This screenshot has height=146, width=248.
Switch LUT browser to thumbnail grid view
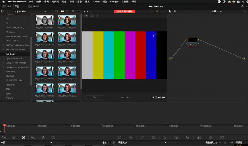tap(62, 11)
